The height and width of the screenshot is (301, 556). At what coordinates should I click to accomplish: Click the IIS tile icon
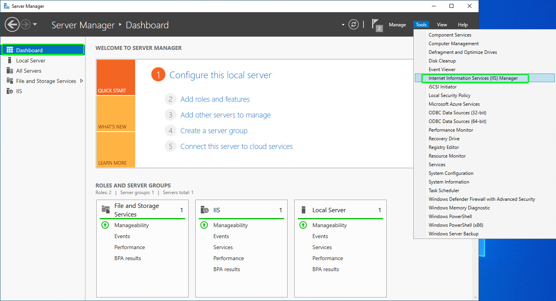pyautogui.click(x=204, y=210)
